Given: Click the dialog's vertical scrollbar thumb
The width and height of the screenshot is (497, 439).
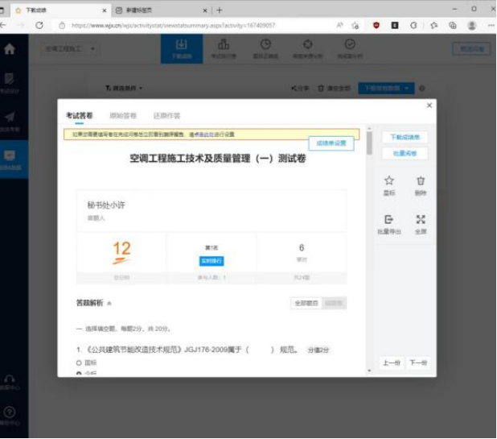Looking at the screenshot, I should [369, 143].
